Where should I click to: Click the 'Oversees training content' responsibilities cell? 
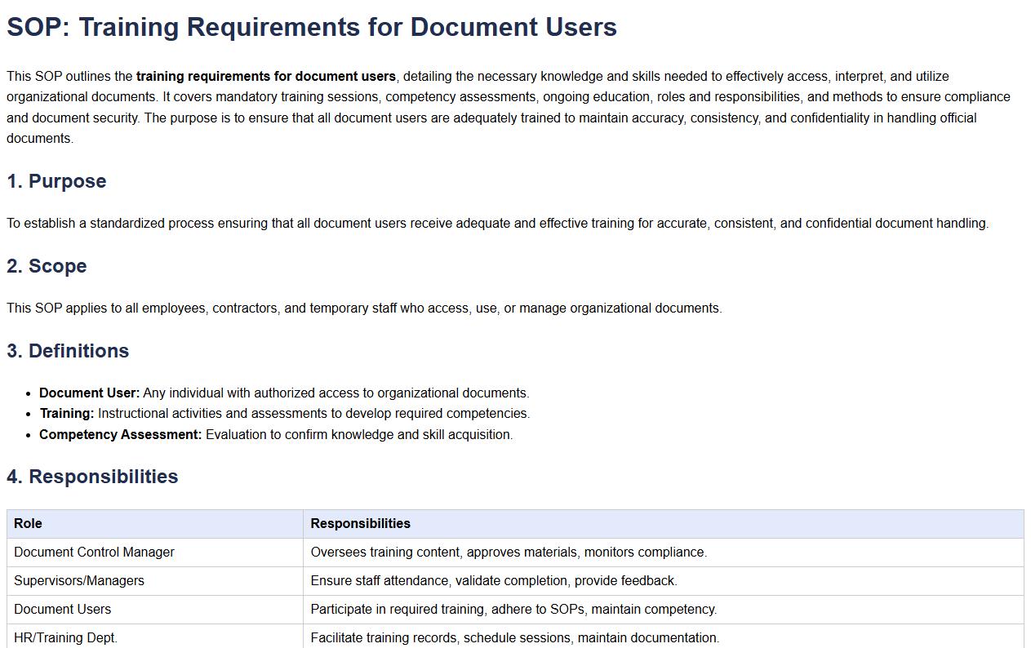(x=509, y=553)
